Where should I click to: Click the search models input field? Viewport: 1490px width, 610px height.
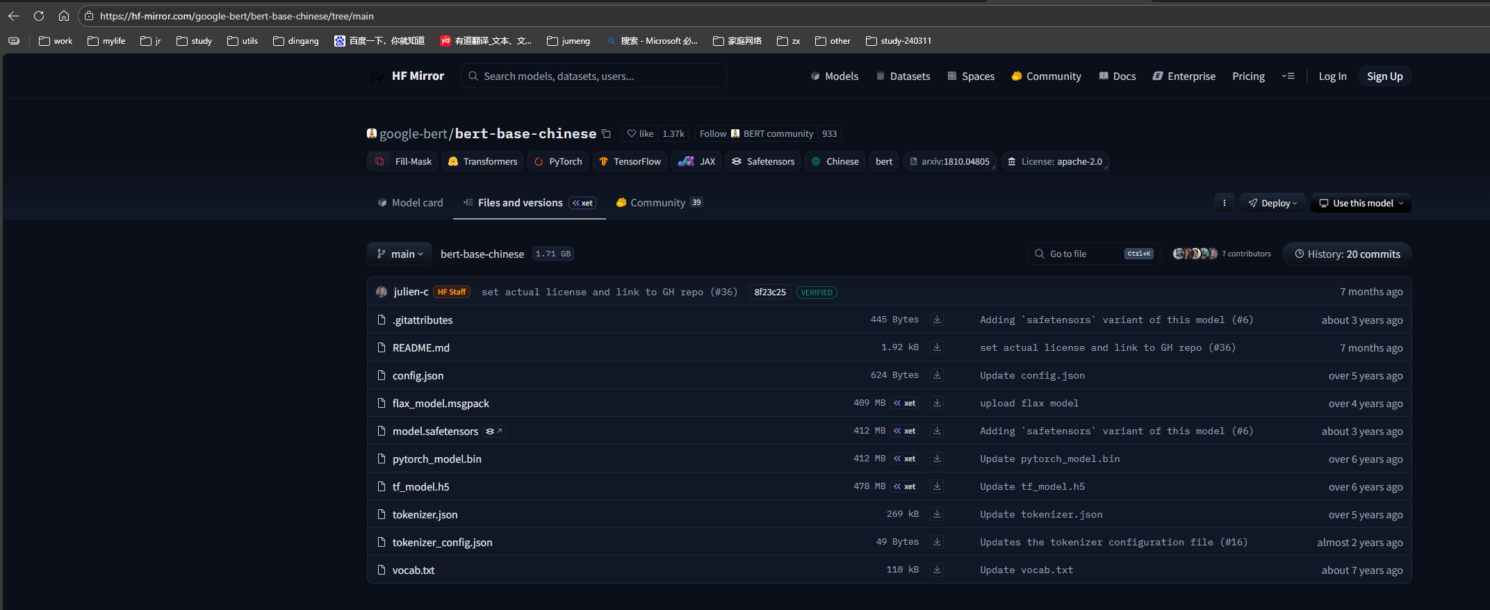[x=594, y=76]
